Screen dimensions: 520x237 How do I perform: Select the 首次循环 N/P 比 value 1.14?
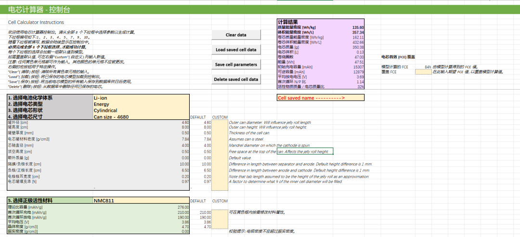click(361, 82)
